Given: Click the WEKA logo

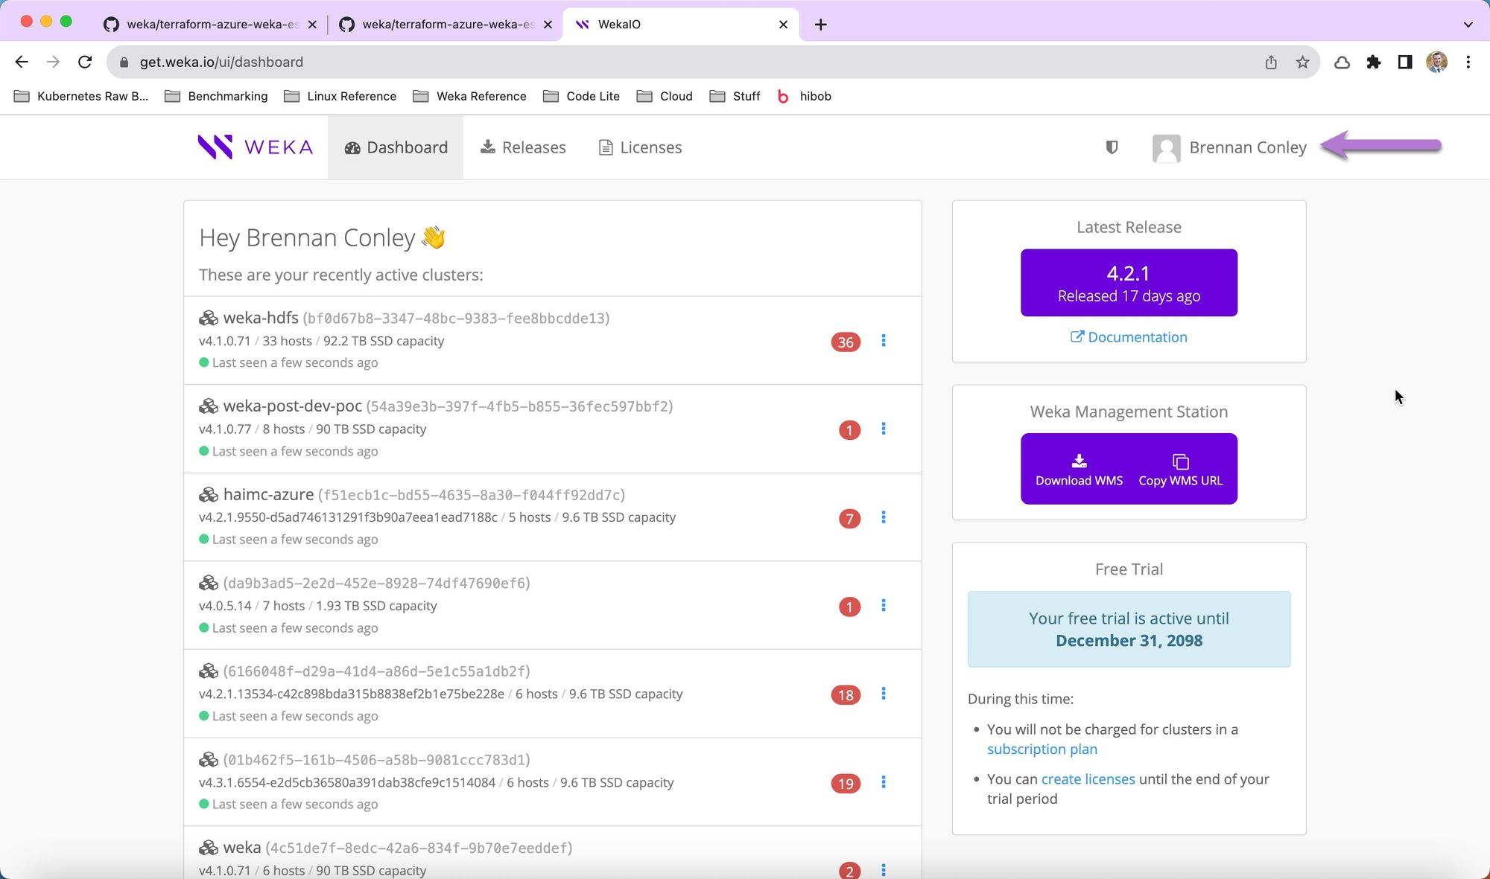Looking at the screenshot, I should point(256,147).
